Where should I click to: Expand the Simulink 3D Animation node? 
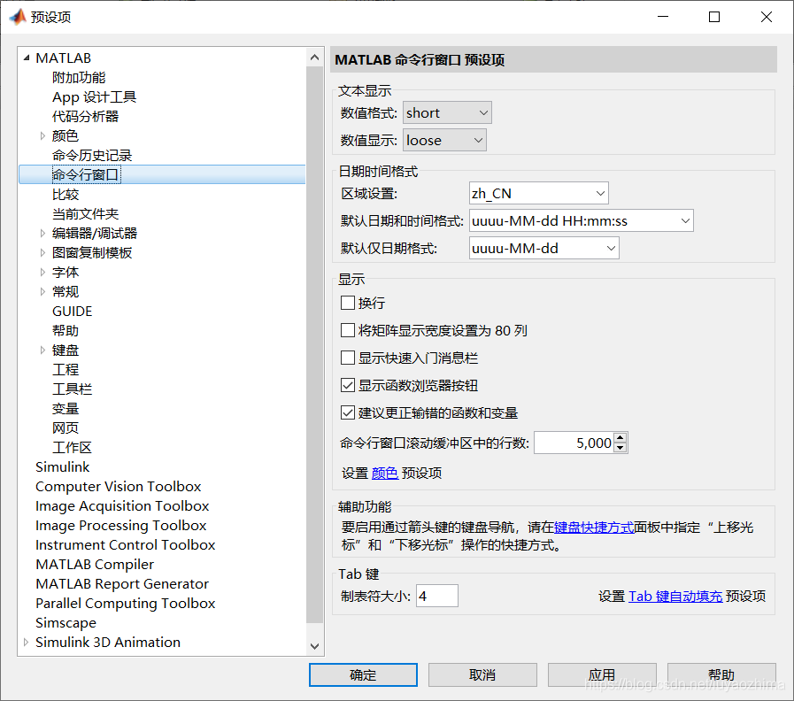[27, 642]
